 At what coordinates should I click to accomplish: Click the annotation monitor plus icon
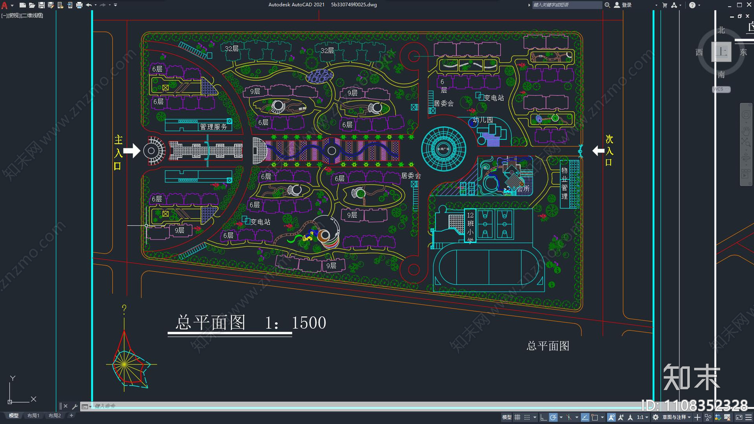[697, 417]
